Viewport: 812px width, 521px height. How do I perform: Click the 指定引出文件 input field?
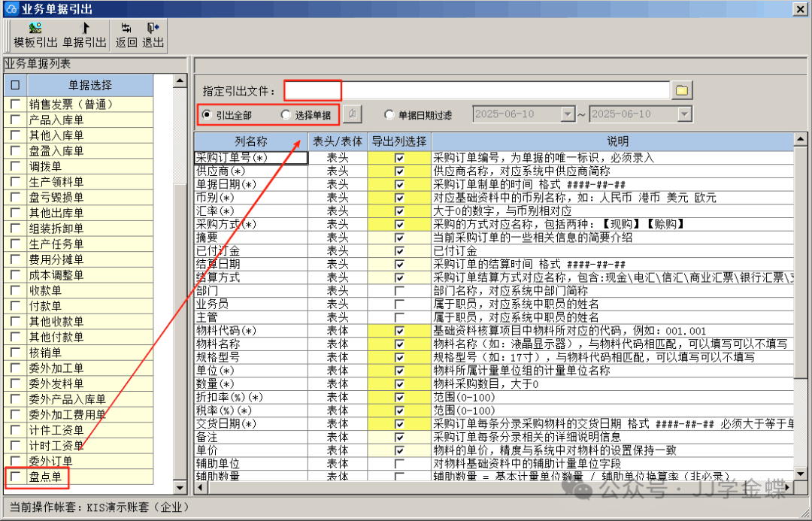(476, 91)
